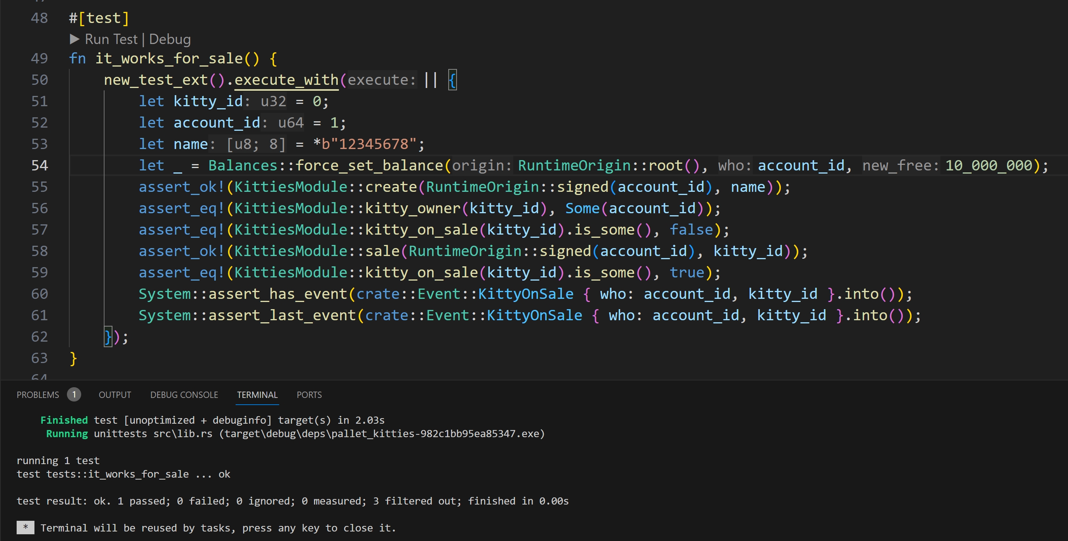This screenshot has height=541, width=1068.
Task: Switch to the PROBLEMS panel tab
Action: 38,394
